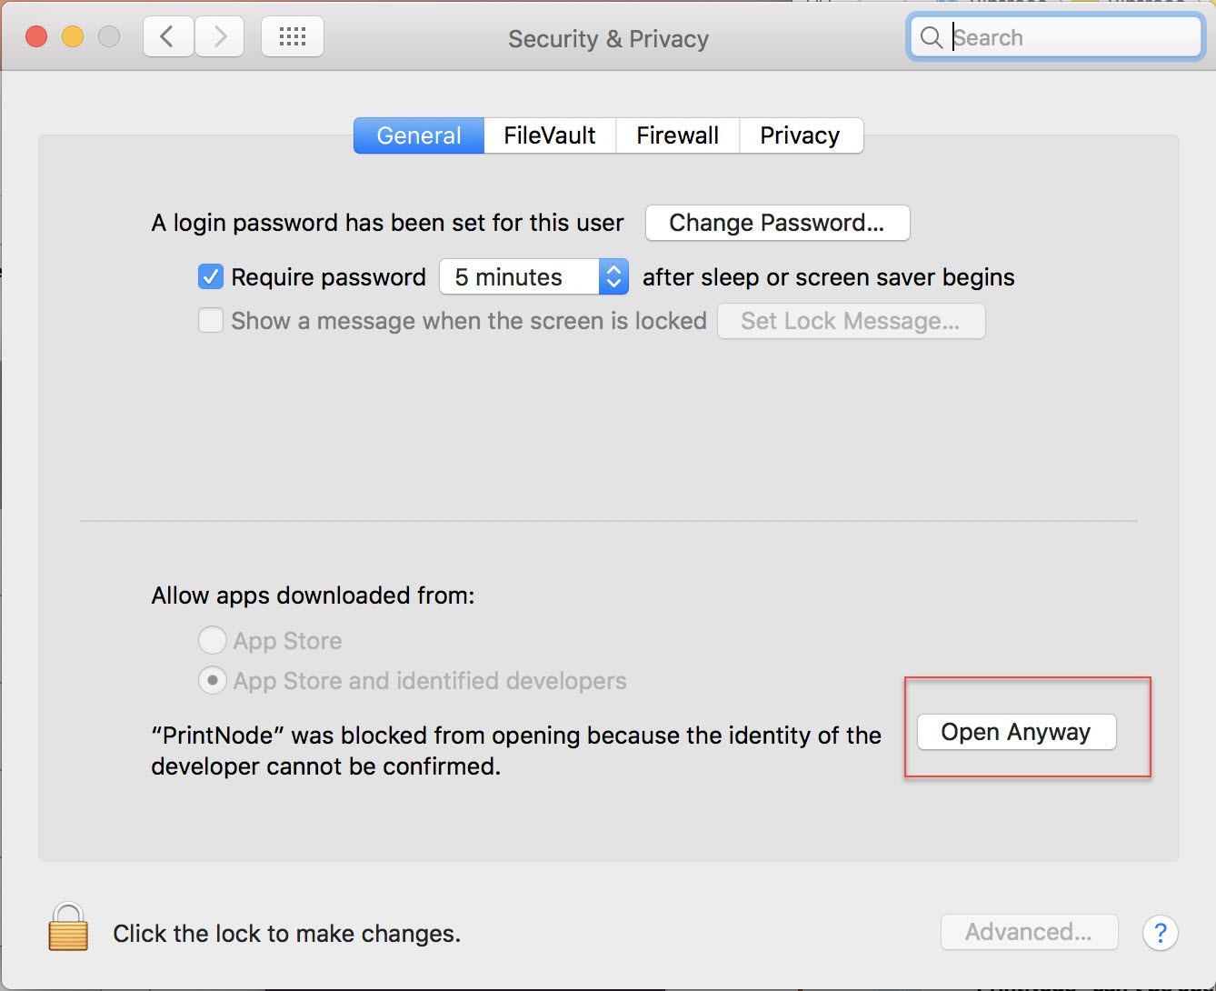Click the magnifying glass search icon
Image resolution: width=1216 pixels, height=991 pixels.
[932, 37]
